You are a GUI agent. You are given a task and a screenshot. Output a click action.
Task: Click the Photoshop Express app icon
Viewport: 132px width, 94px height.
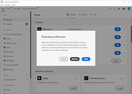tap(86, 78)
